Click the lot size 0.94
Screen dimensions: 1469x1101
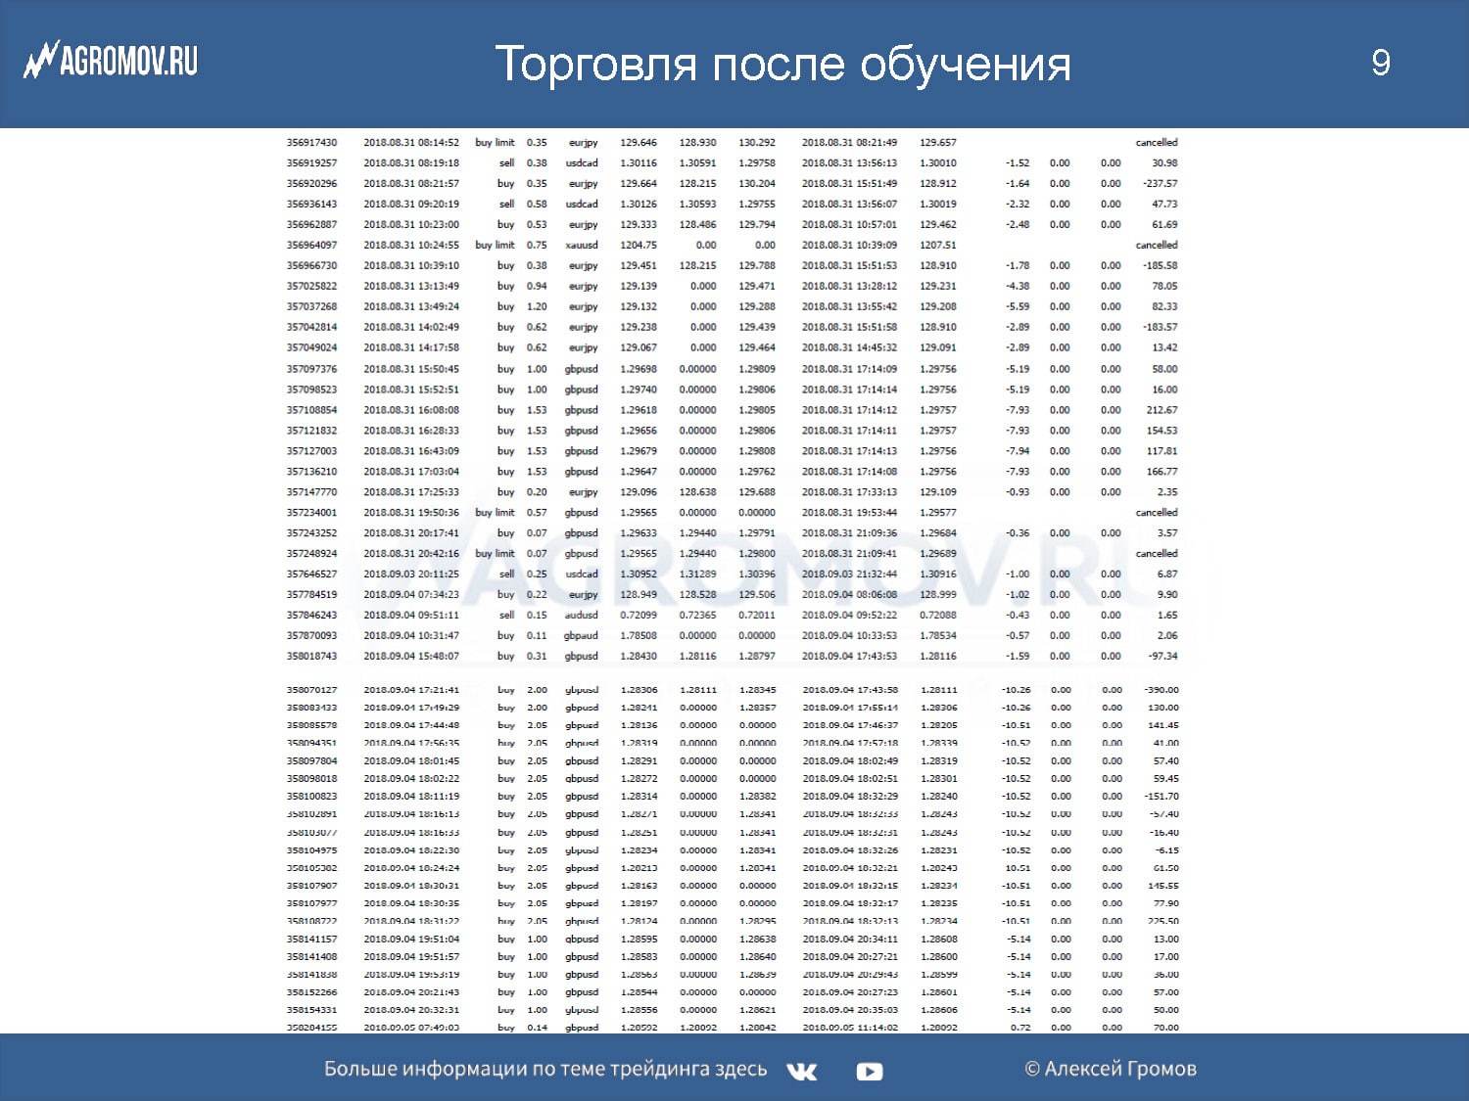point(537,287)
